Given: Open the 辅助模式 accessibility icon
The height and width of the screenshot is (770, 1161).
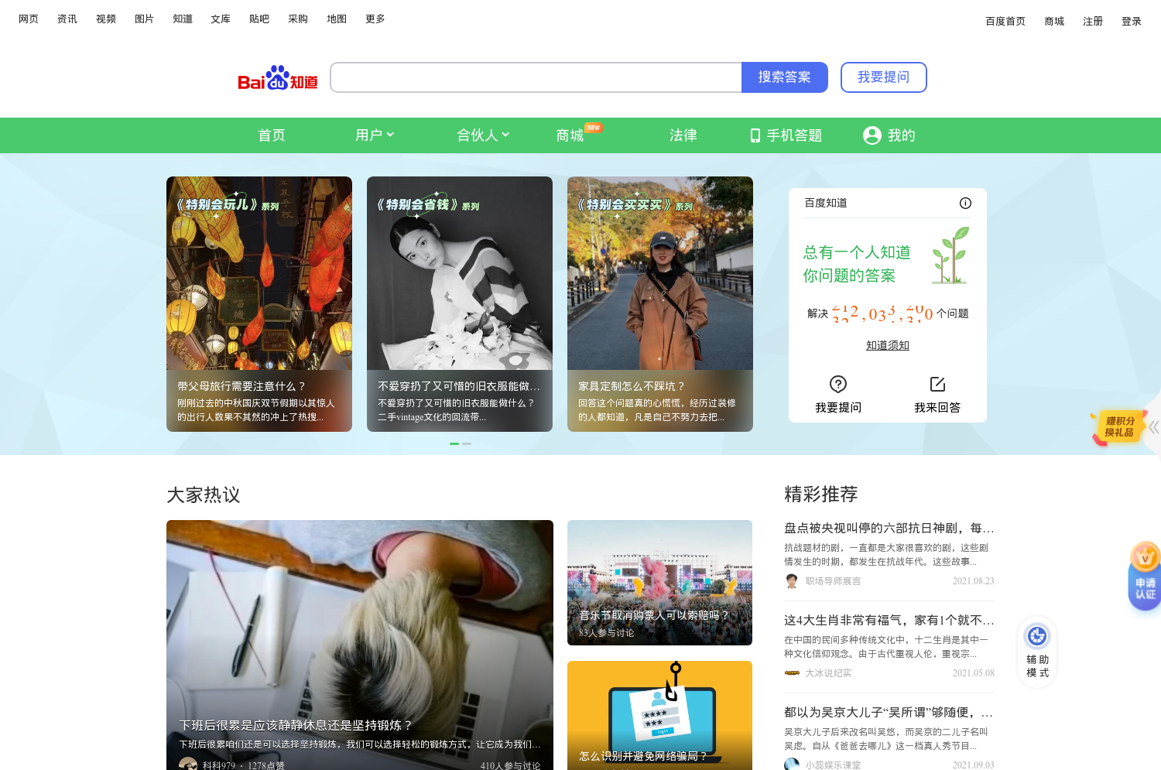Looking at the screenshot, I should pyautogui.click(x=1037, y=637).
